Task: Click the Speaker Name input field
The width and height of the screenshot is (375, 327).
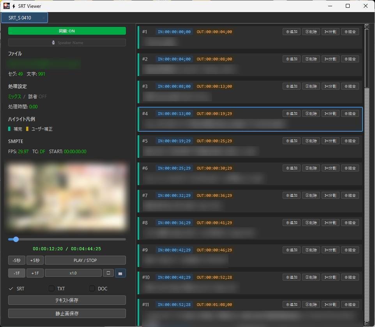Action: click(x=67, y=42)
